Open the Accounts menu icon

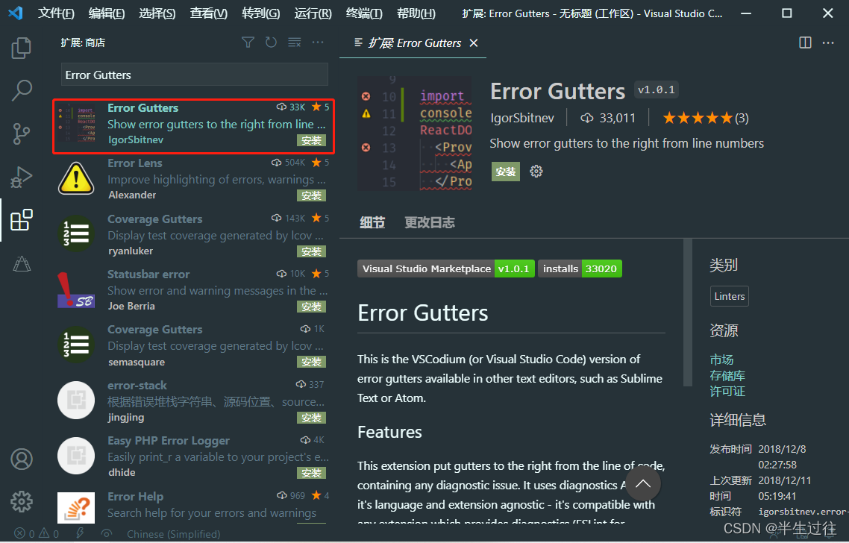(21, 459)
